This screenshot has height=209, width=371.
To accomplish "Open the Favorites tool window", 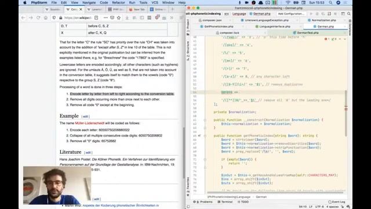I will pos(188,186).
